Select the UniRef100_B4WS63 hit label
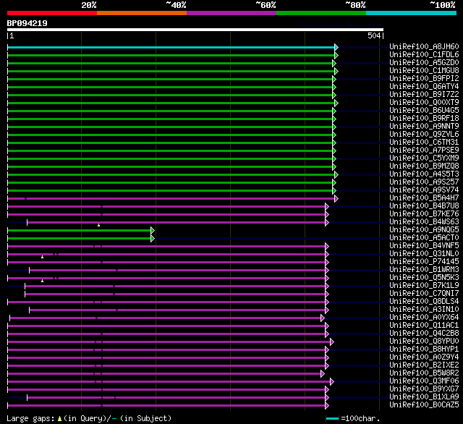The image size is (463, 424). pyautogui.click(x=423, y=222)
